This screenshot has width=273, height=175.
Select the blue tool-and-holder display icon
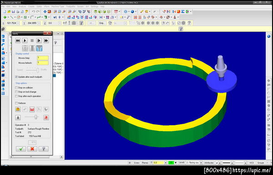tap(39, 48)
